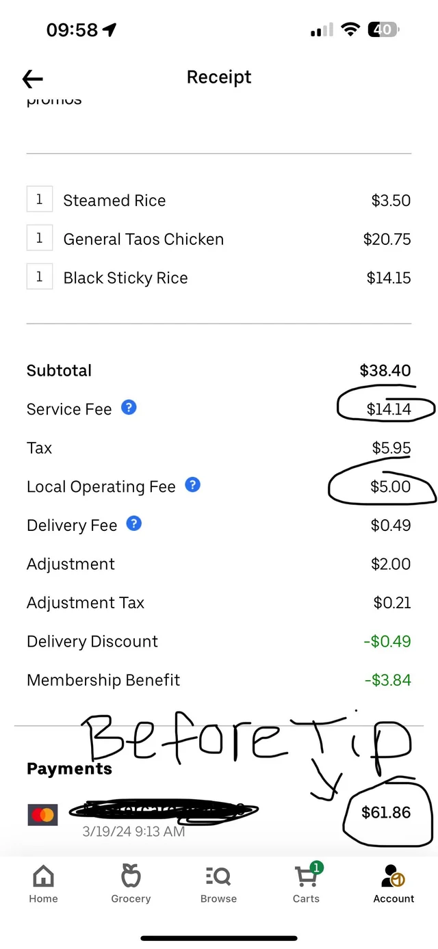Open Local Operating Fee info icon
Image resolution: width=438 pixels, height=949 pixels.
pyautogui.click(x=193, y=485)
